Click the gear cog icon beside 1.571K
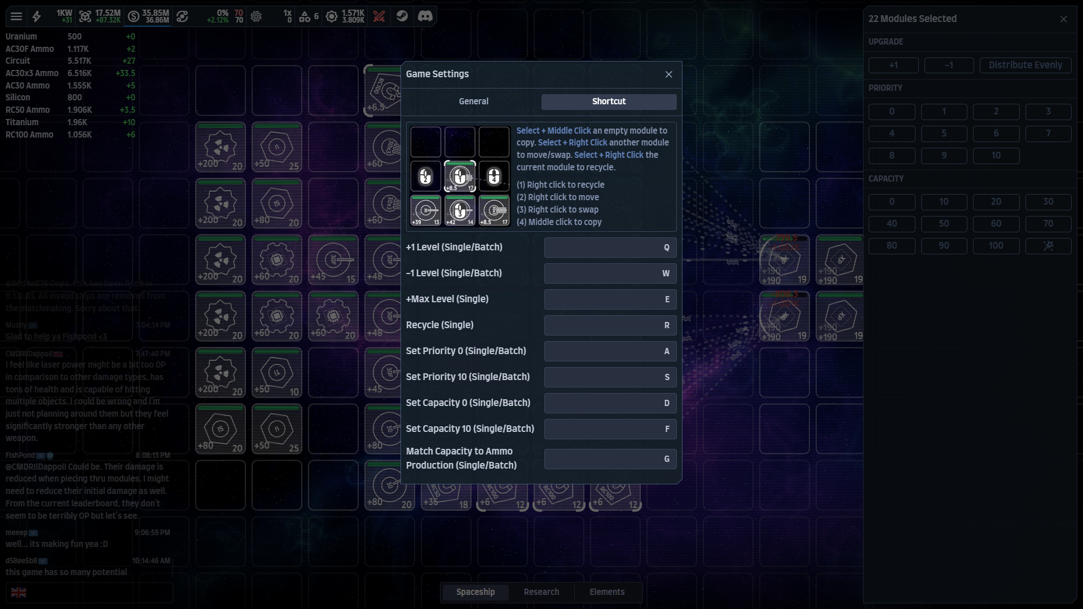The image size is (1083, 609). click(332, 16)
